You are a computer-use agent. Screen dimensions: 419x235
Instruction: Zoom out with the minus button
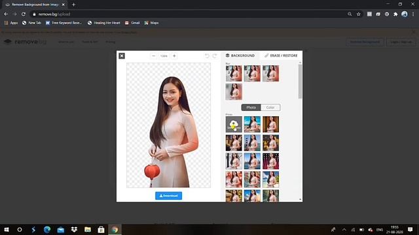(x=153, y=56)
